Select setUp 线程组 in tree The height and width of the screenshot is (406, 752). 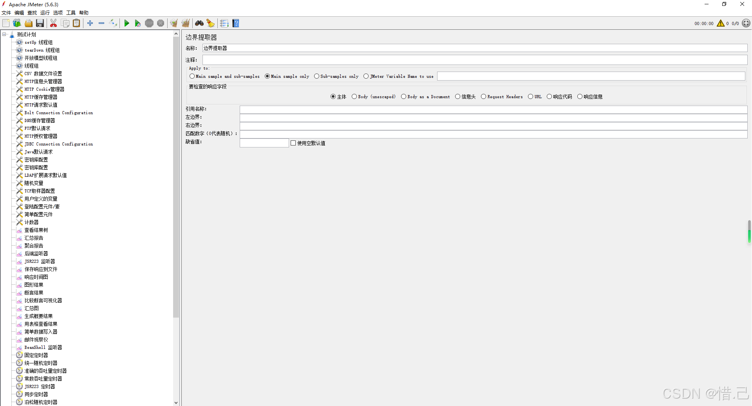tap(38, 42)
